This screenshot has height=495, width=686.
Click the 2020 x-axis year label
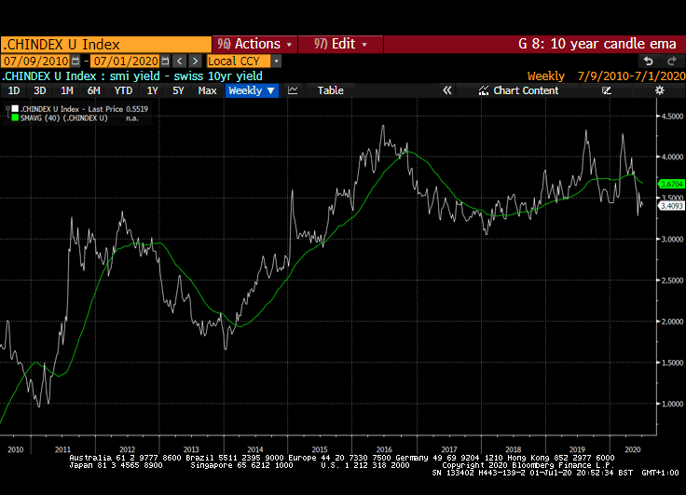633,449
